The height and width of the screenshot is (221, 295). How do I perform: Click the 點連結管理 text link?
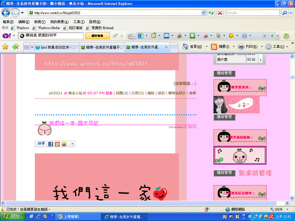coord(255,173)
